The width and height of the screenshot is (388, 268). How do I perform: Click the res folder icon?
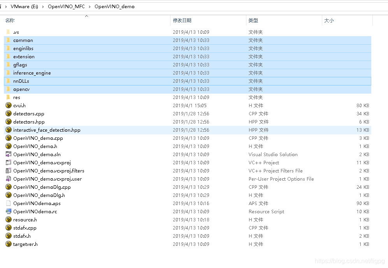[x=8, y=97]
